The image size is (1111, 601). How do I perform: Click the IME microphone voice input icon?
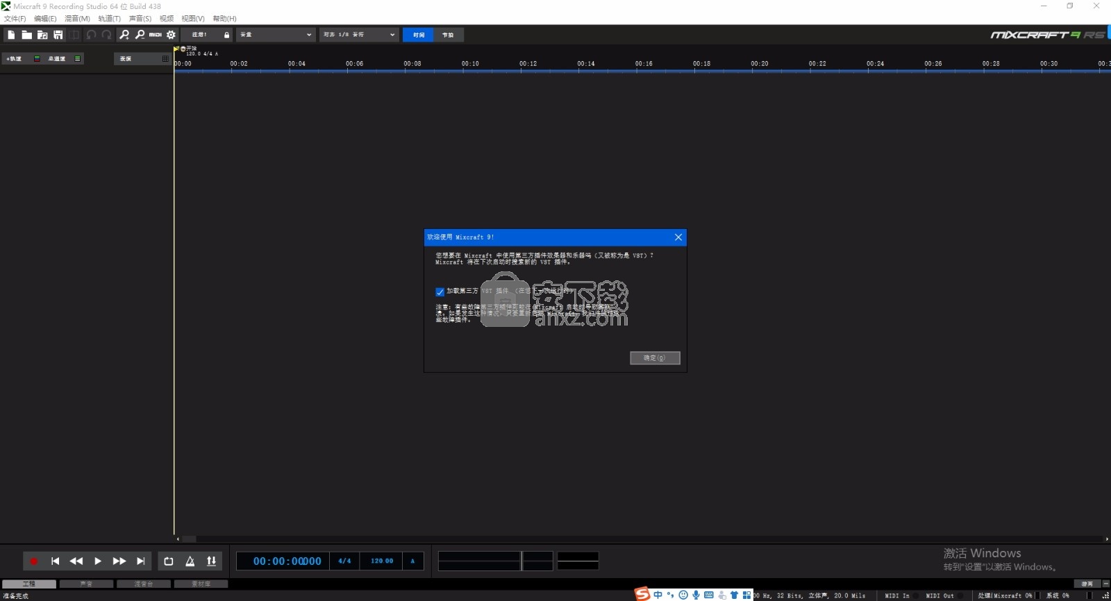point(696,595)
